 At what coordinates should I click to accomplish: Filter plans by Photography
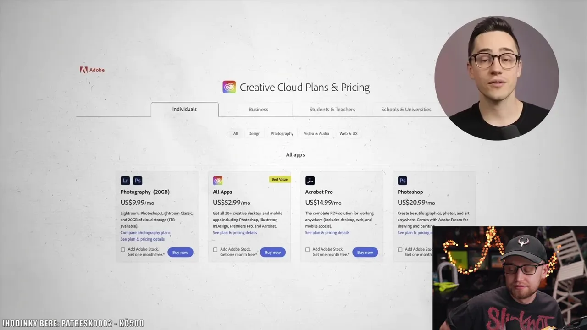click(x=282, y=134)
